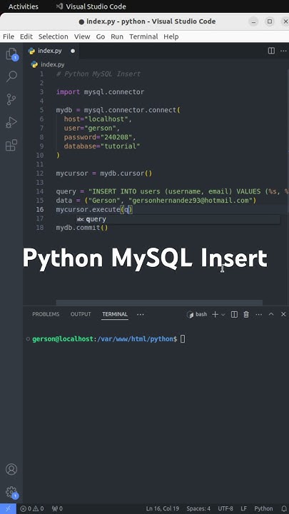Click line number 18 in the gutter
289x514 pixels.
[x=40, y=228]
